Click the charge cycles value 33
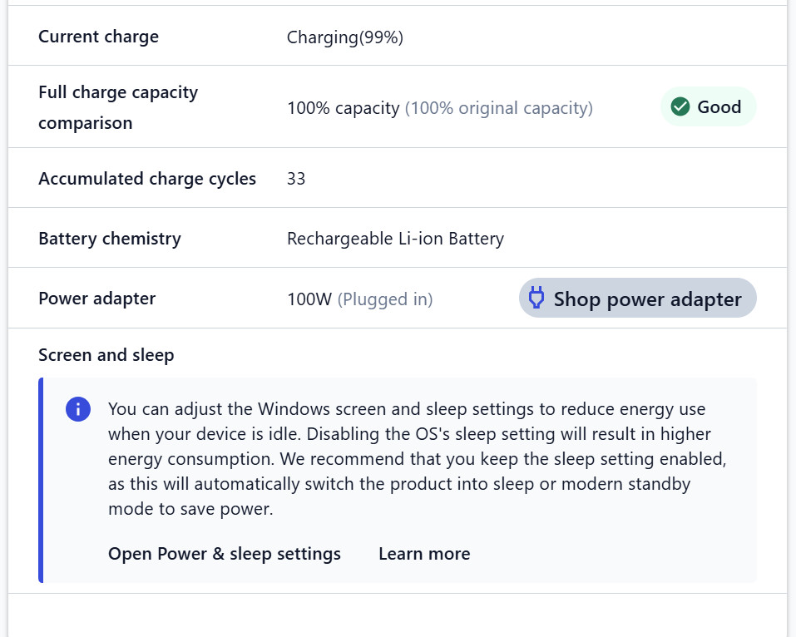The image size is (796, 637). tap(296, 179)
